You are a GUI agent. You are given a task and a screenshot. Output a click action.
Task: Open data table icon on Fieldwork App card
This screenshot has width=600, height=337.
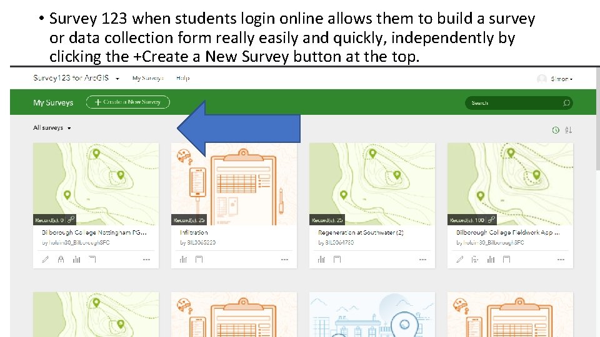(x=507, y=260)
